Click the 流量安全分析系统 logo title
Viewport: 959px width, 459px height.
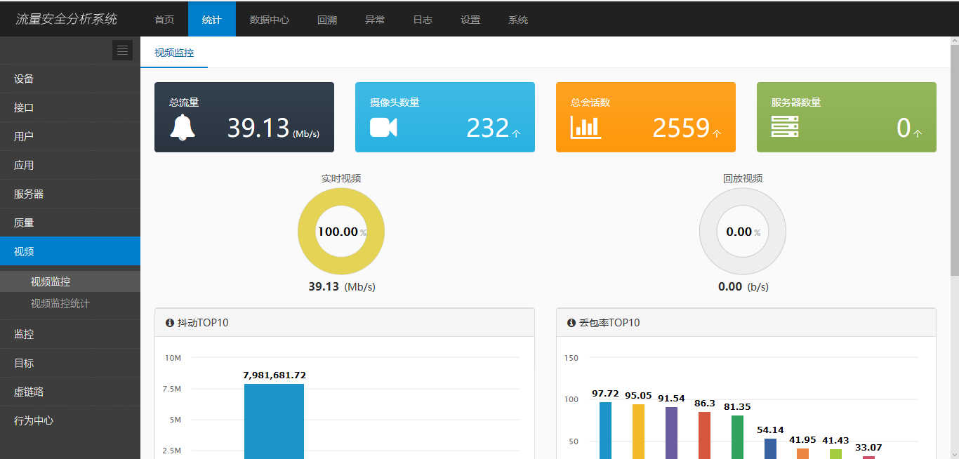(67, 20)
